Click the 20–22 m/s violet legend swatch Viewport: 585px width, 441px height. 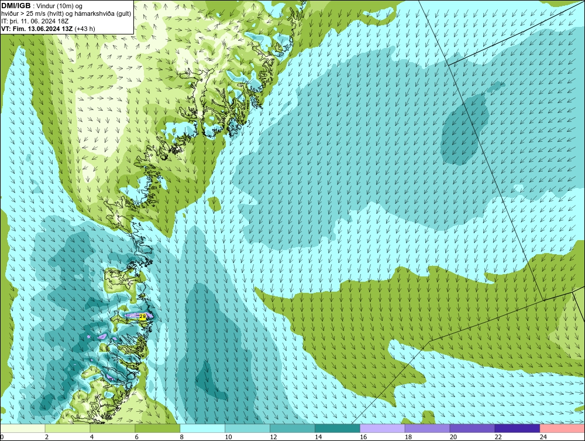472,428
